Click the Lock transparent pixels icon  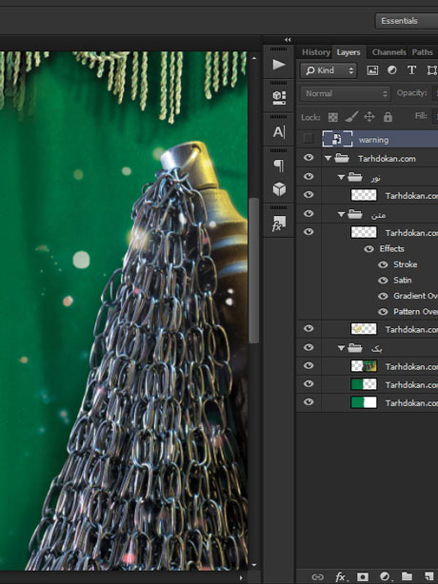click(x=332, y=117)
